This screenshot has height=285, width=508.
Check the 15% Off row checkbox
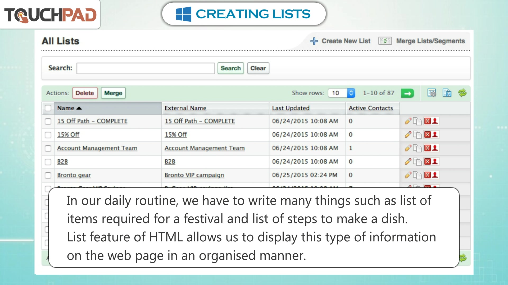pos(48,135)
